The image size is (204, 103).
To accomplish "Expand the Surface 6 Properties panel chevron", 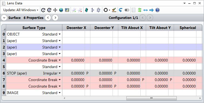I will pyautogui.click(x=4, y=18).
